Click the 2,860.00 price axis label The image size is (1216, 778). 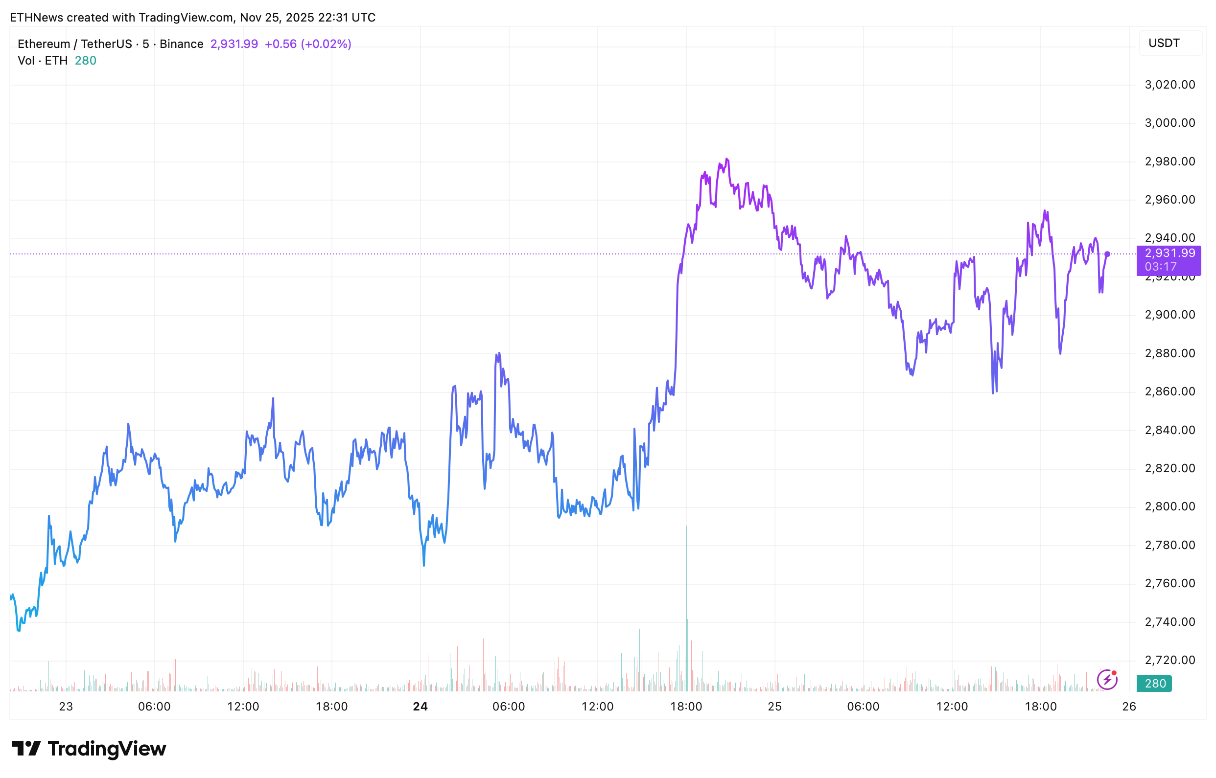(x=1169, y=391)
